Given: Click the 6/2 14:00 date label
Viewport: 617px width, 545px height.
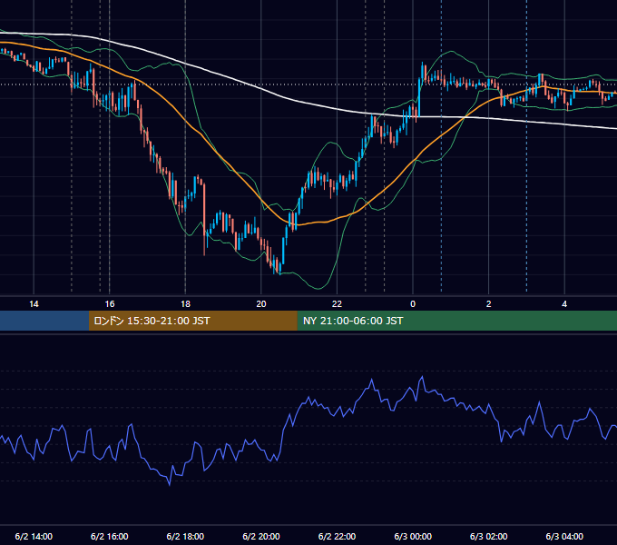Looking at the screenshot, I should tap(34, 536).
